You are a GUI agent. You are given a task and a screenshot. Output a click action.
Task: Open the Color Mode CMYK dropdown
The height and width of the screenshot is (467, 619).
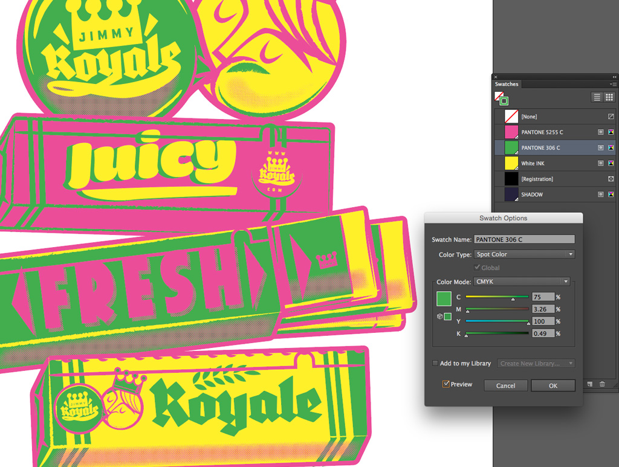pos(522,282)
